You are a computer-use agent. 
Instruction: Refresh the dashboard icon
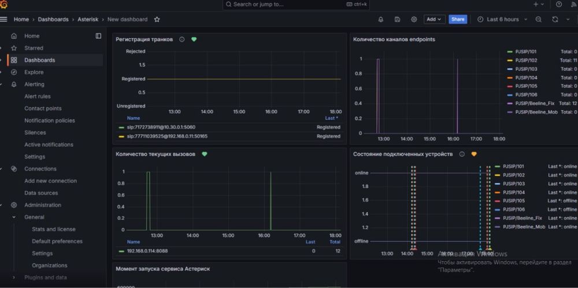coord(555,20)
